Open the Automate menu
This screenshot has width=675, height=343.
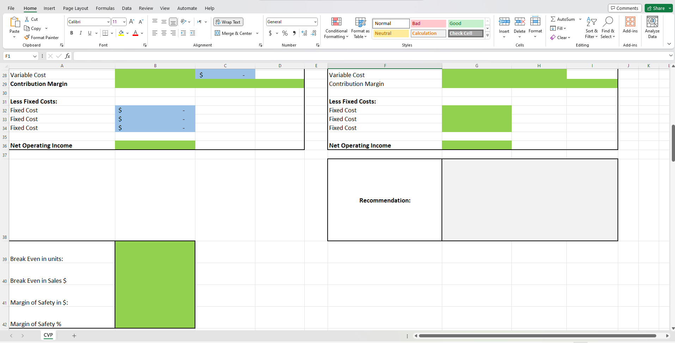pyautogui.click(x=187, y=8)
